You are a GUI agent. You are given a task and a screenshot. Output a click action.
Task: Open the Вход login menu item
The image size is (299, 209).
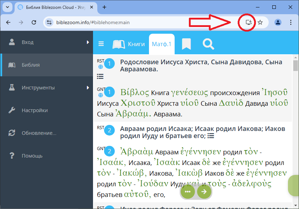(x=47, y=42)
